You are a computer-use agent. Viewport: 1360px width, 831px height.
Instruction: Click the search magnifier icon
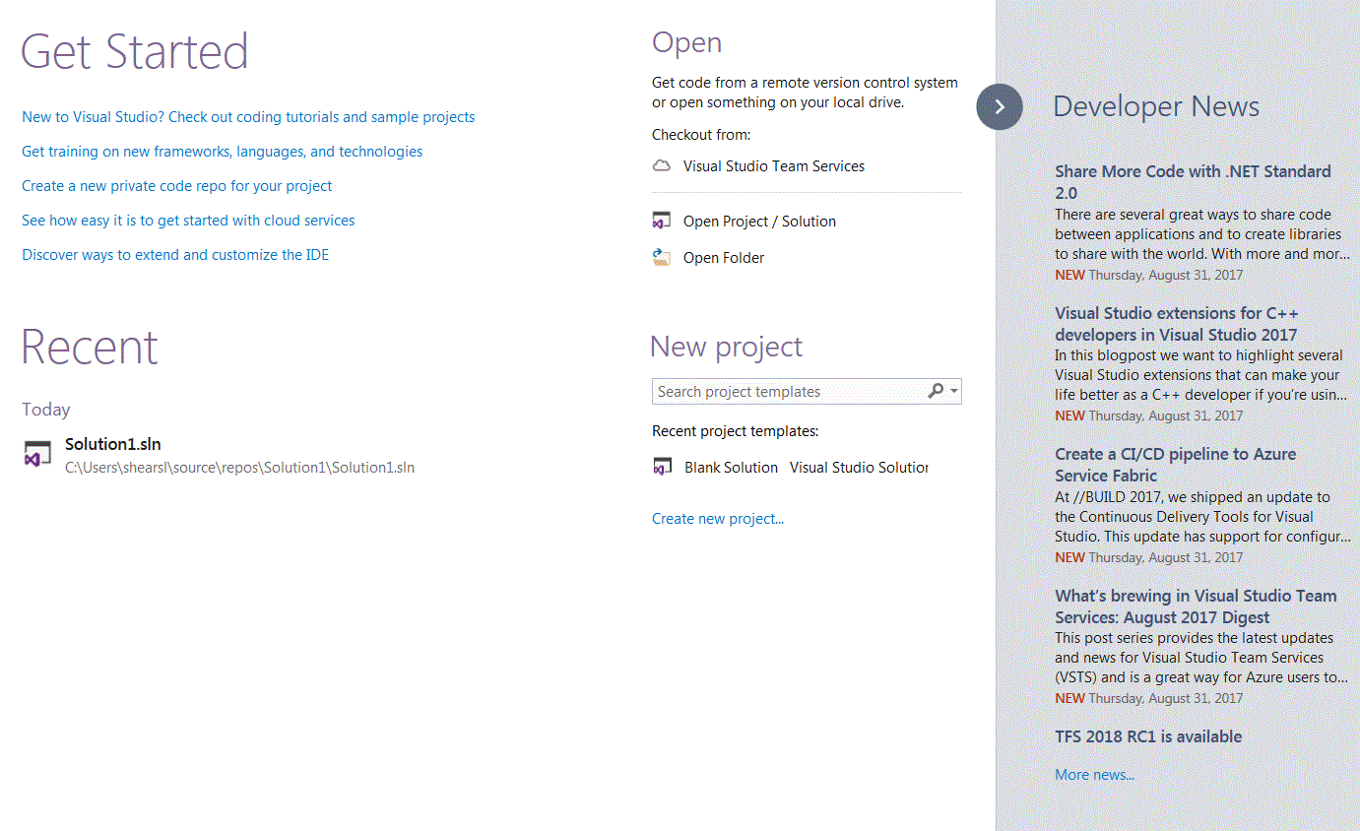[936, 392]
